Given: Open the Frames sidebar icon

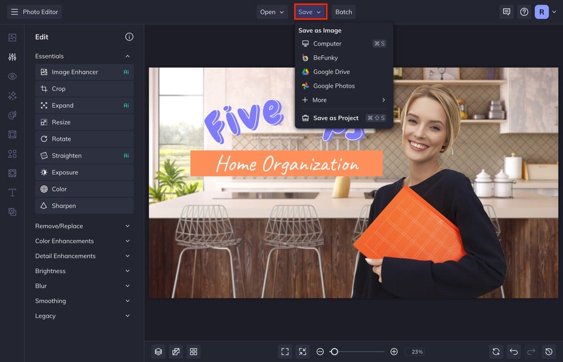Looking at the screenshot, I should tap(12, 134).
